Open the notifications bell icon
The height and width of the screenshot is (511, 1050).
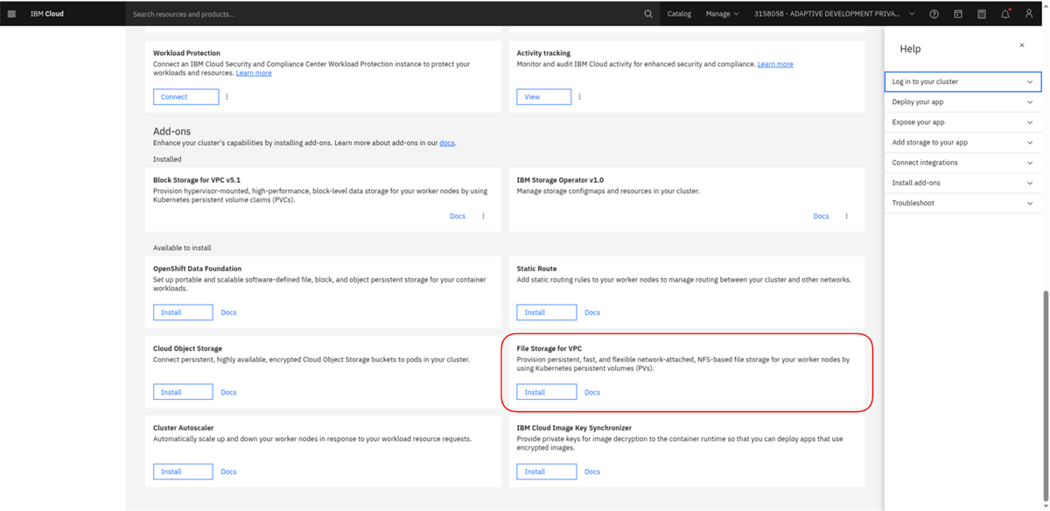1005,14
